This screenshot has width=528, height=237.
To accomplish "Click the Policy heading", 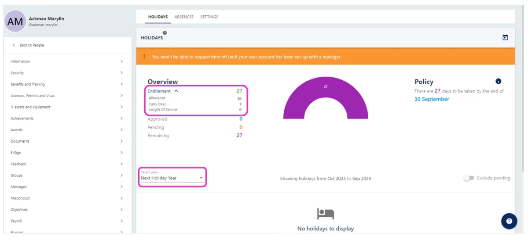I will click(424, 82).
